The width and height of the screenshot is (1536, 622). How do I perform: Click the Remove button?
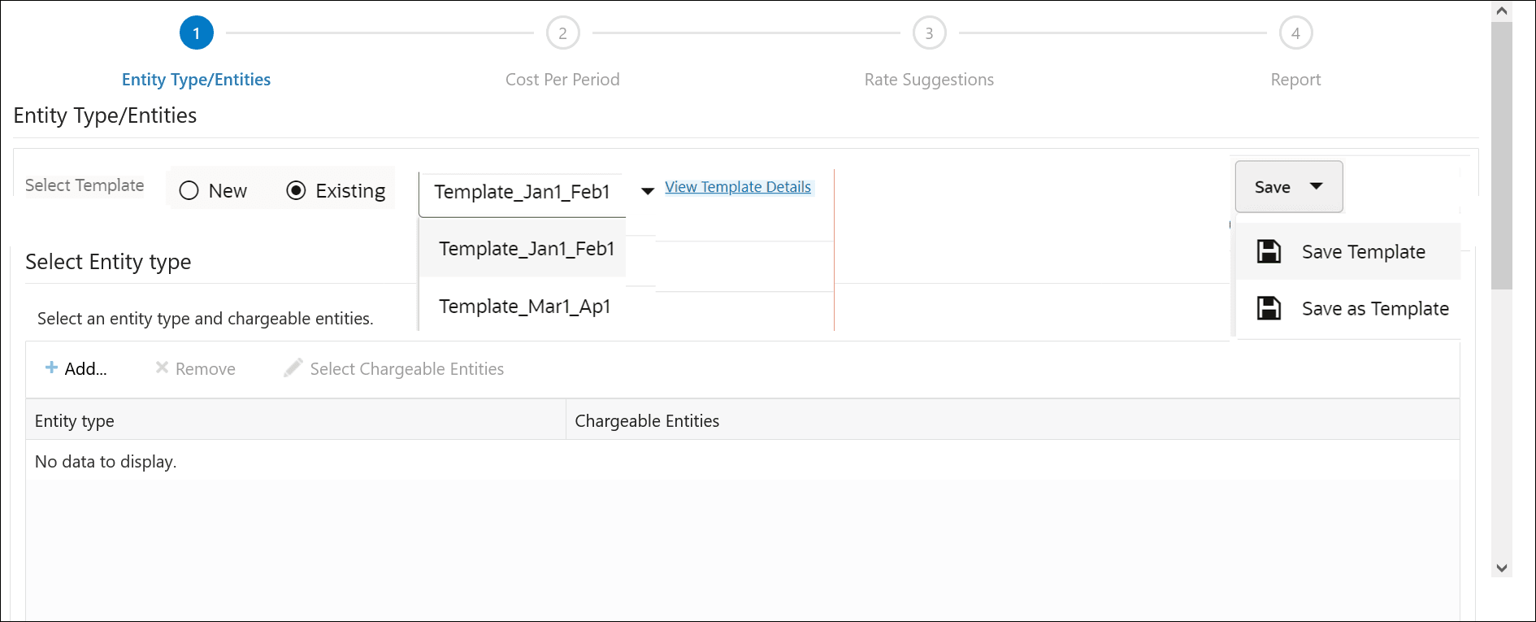195,368
